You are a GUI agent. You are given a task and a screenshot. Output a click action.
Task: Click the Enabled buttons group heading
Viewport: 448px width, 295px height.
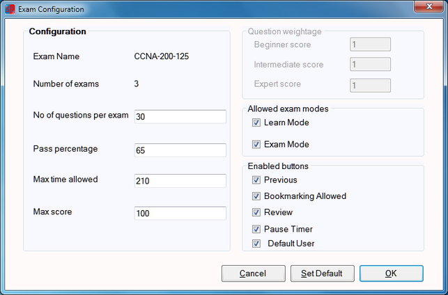tap(278, 166)
